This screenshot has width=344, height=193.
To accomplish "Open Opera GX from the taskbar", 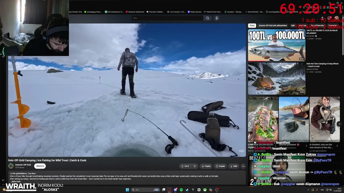I will (170, 190).
